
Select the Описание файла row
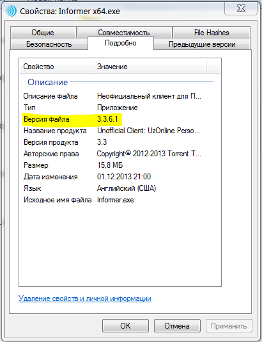tap(120, 96)
